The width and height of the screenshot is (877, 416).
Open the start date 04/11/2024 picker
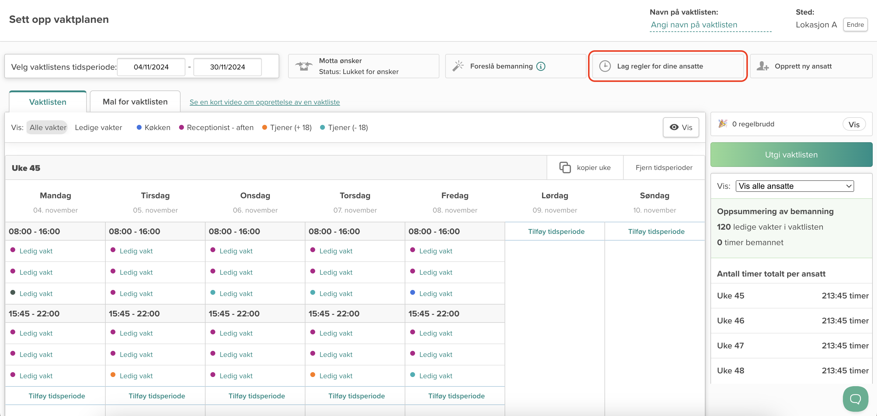click(151, 67)
